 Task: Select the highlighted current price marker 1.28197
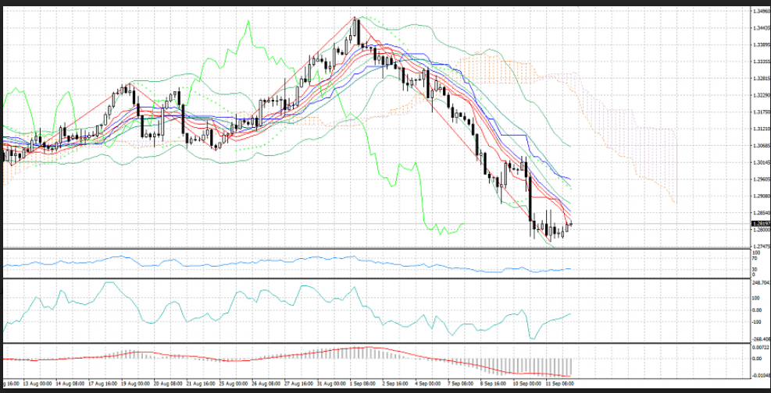click(760, 223)
